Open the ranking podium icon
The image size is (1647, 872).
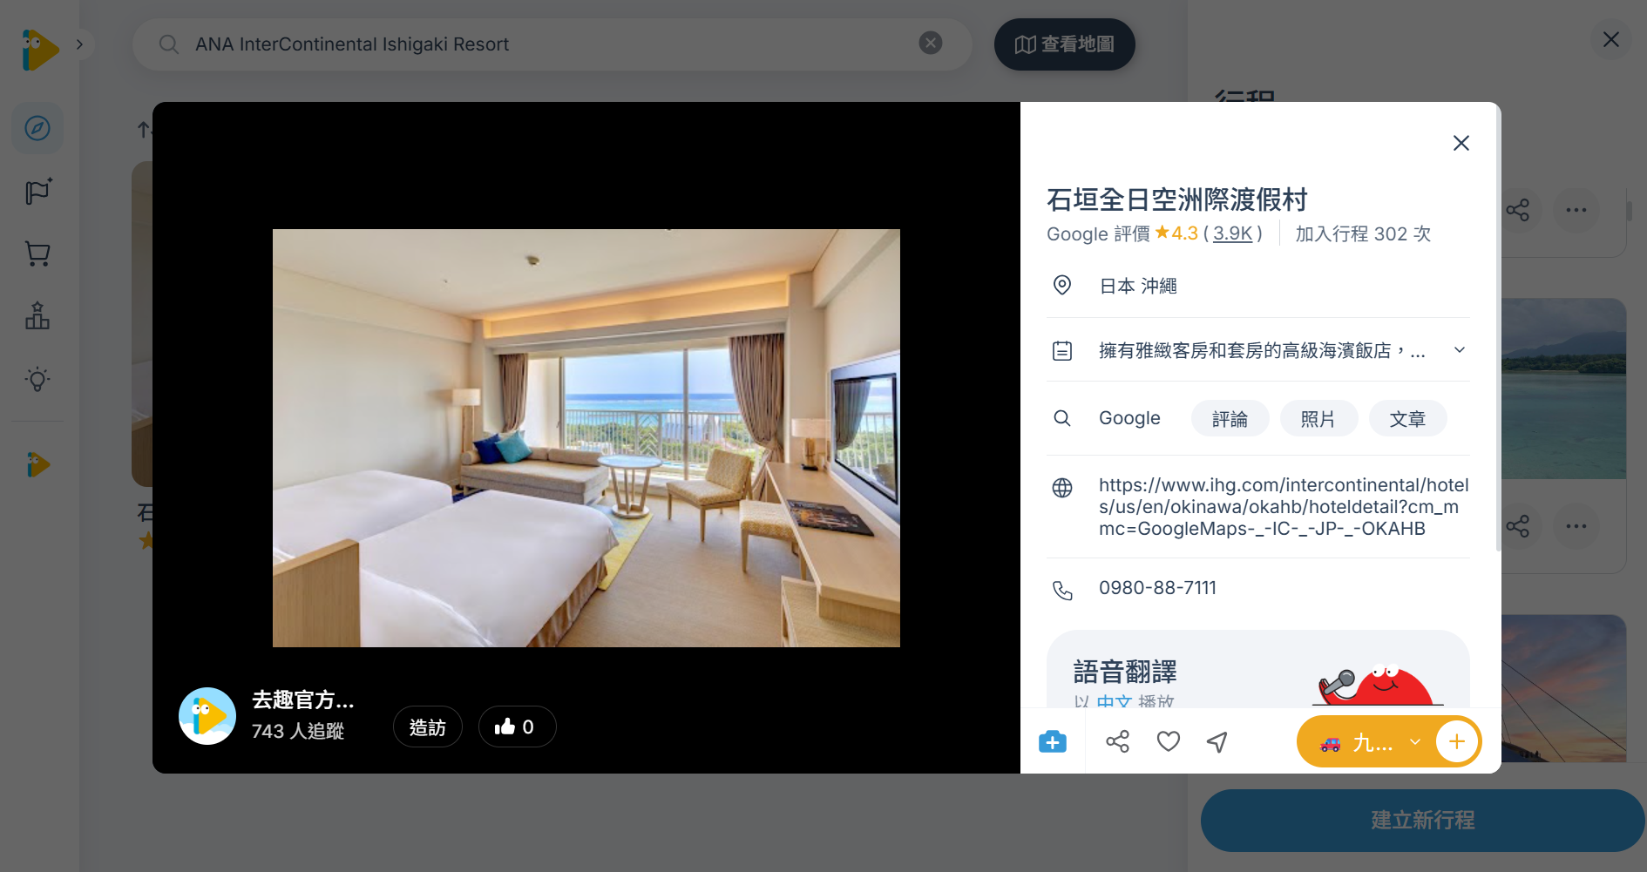coord(37,316)
